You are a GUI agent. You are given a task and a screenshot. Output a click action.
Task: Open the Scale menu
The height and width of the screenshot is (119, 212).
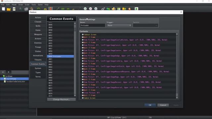pos(27,5)
